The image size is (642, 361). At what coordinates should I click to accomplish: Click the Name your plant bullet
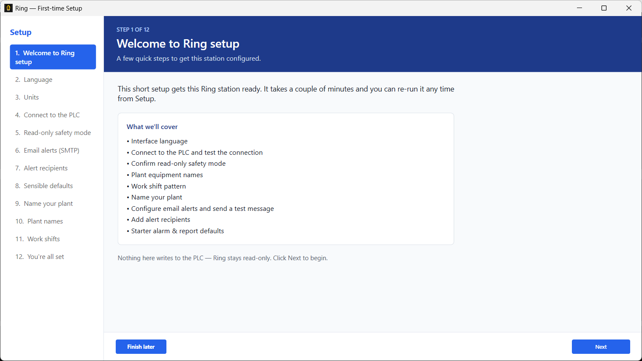[x=155, y=197]
